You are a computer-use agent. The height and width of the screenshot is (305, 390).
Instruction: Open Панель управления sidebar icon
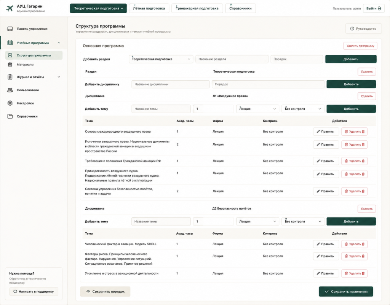coord(10,29)
